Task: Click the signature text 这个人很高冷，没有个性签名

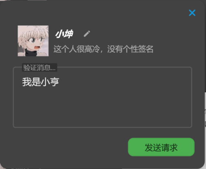Action: tap(103, 49)
